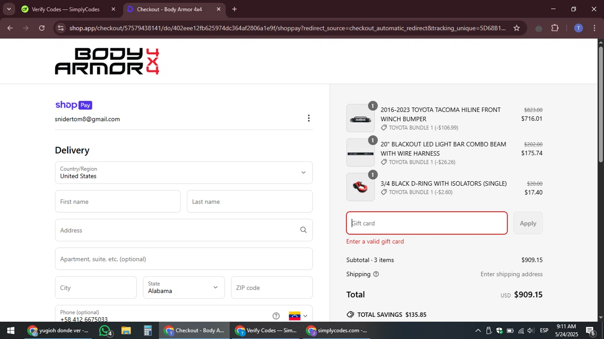Viewport: 604px width, 339px height.
Task: Bookmark this page with star icon
Action: [517, 28]
